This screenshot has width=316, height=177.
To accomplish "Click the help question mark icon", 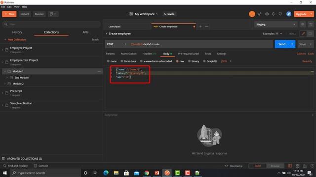I will tap(312, 166).
